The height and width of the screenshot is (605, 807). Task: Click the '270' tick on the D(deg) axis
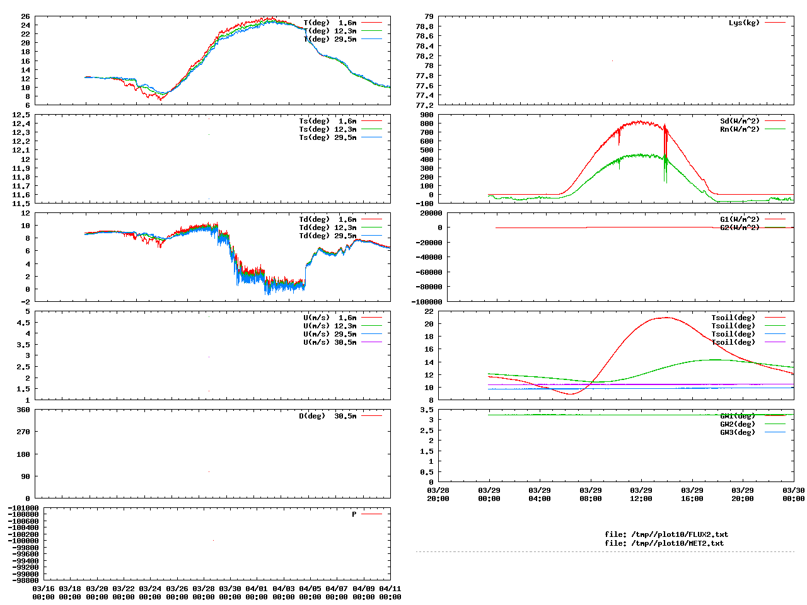coord(23,432)
